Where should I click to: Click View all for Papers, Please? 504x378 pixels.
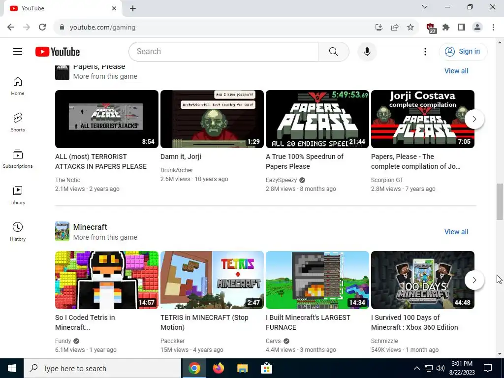click(x=456, y=71)
